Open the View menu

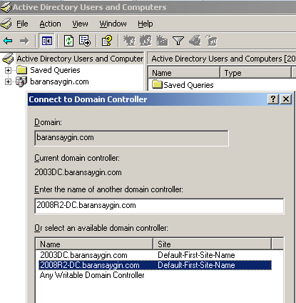[x=80, y=24]
